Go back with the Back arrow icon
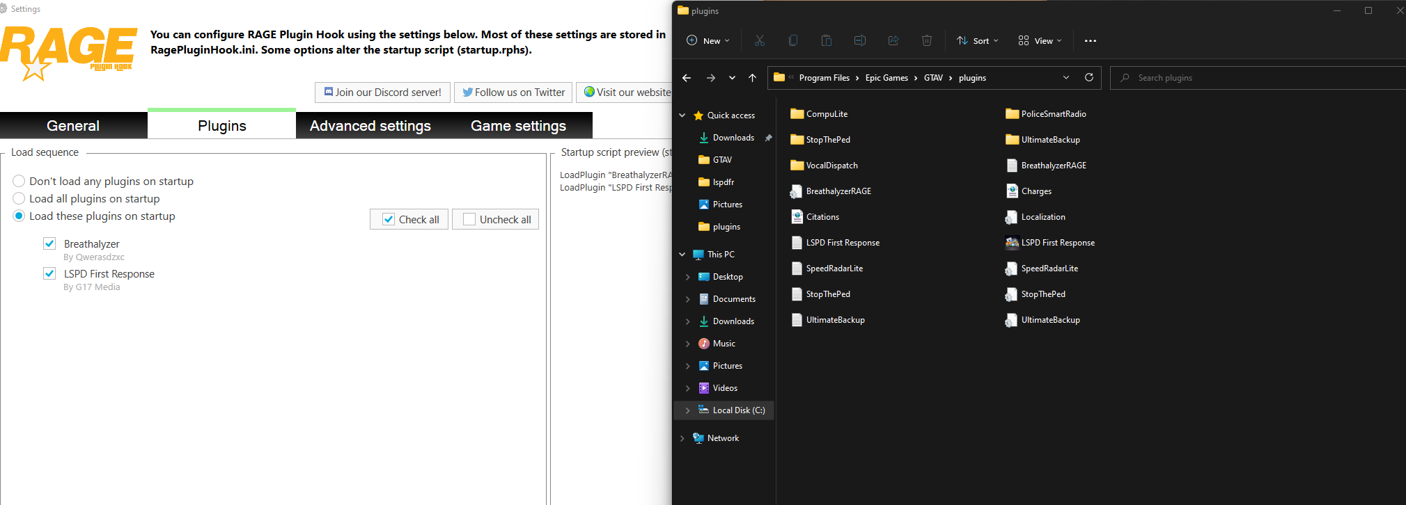Viewport: 1406px width, 505px height. [x=687, y=78]
